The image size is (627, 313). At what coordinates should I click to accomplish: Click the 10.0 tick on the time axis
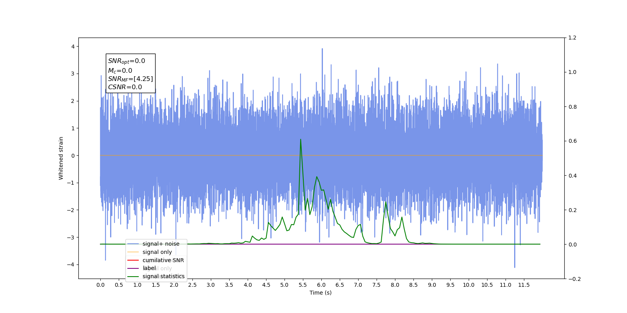click(469, 285)
